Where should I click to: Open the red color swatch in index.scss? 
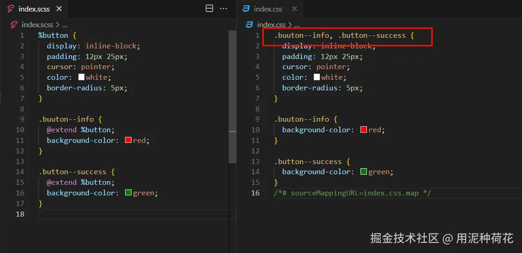pyautogui.click(x=128, y=140)
